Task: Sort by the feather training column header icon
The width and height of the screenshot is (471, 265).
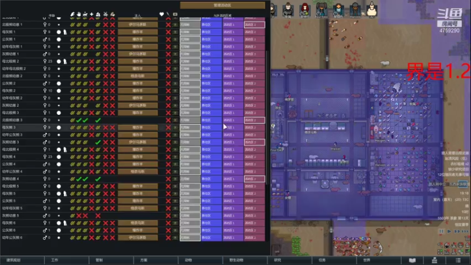Action: coord(72,14)
